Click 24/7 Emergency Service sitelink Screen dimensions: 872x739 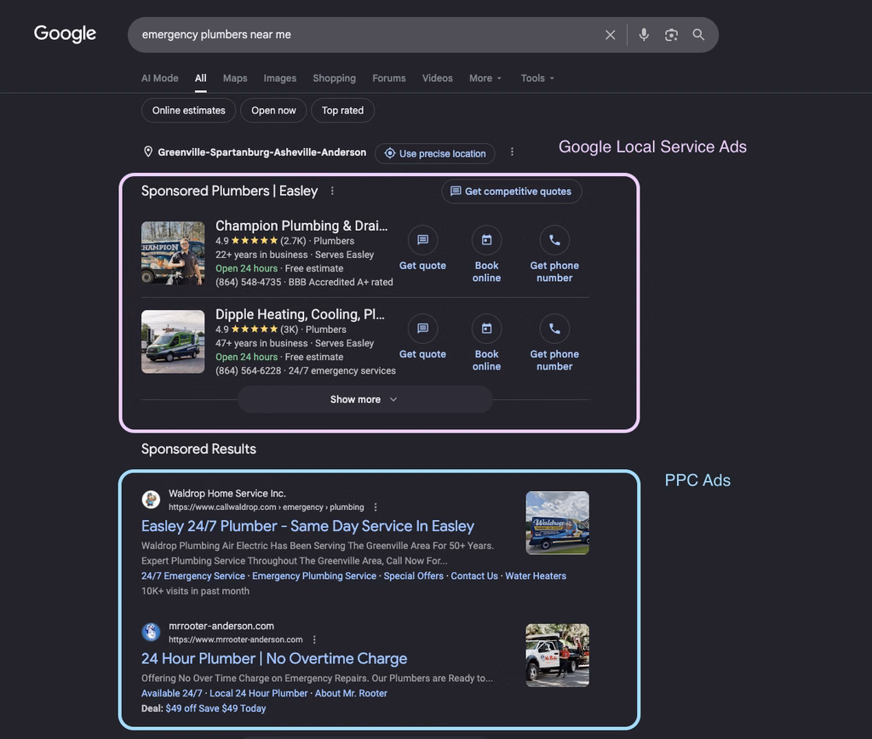click(x=193, y=576)
